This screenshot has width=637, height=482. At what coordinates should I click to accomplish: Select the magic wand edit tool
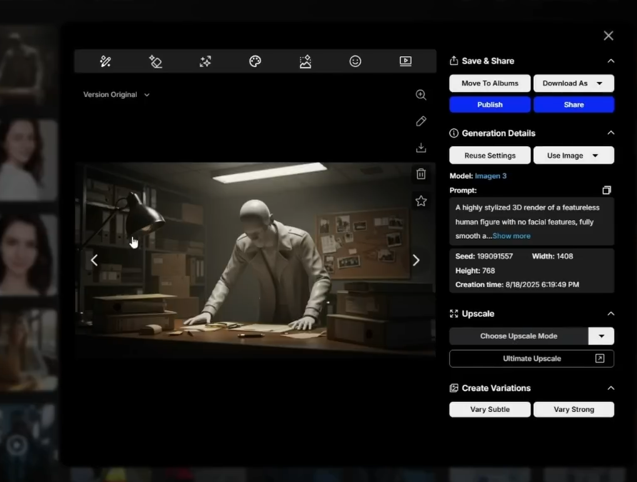tap(106, 61)
